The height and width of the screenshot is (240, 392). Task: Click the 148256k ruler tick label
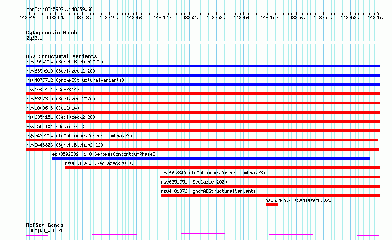[296, 18]
